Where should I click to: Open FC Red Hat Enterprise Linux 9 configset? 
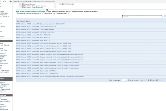click(47, 68)
